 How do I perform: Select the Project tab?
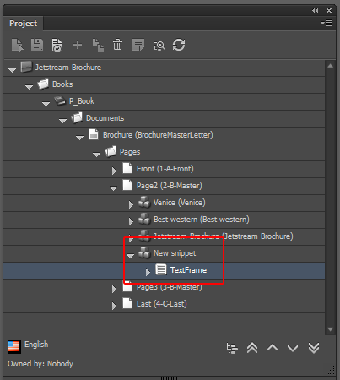(x=23, y=24)
